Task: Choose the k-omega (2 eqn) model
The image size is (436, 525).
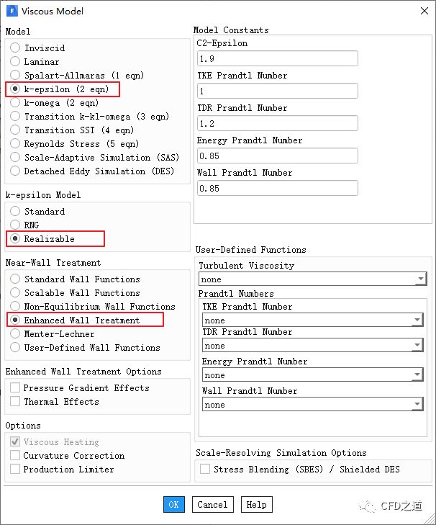Action: pyautogui.click(x=15, y=103)
